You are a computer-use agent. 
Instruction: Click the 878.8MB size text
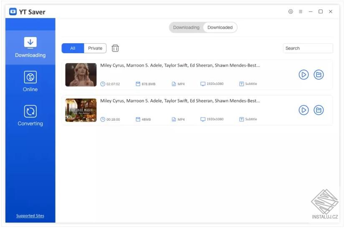click(149, 84)
